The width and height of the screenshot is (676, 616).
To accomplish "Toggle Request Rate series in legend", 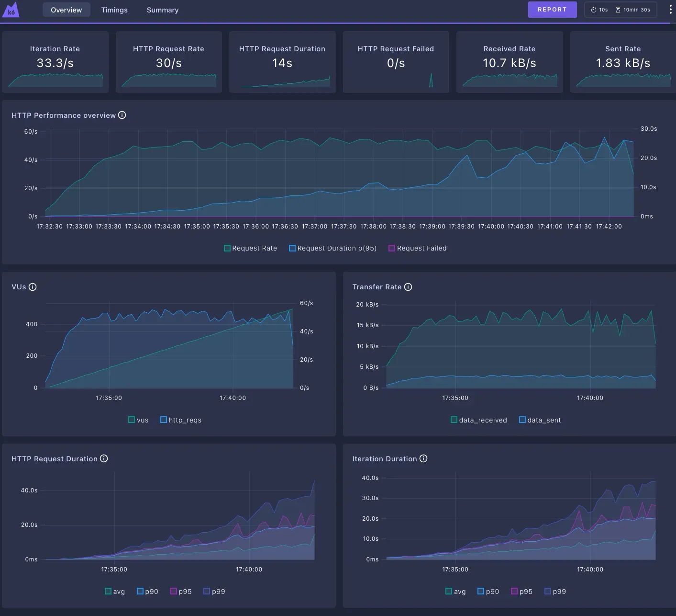I will pyautogui.click(x=250, y=248).
